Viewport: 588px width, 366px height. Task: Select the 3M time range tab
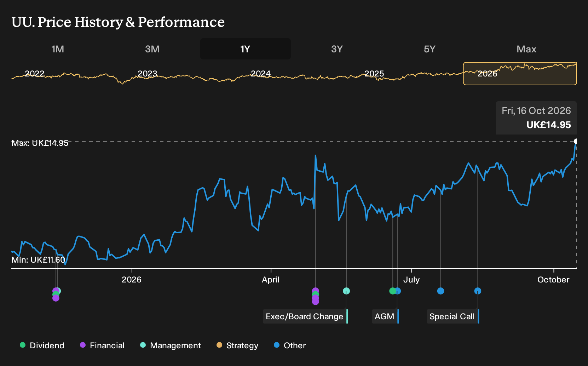(x=152, y=49)
